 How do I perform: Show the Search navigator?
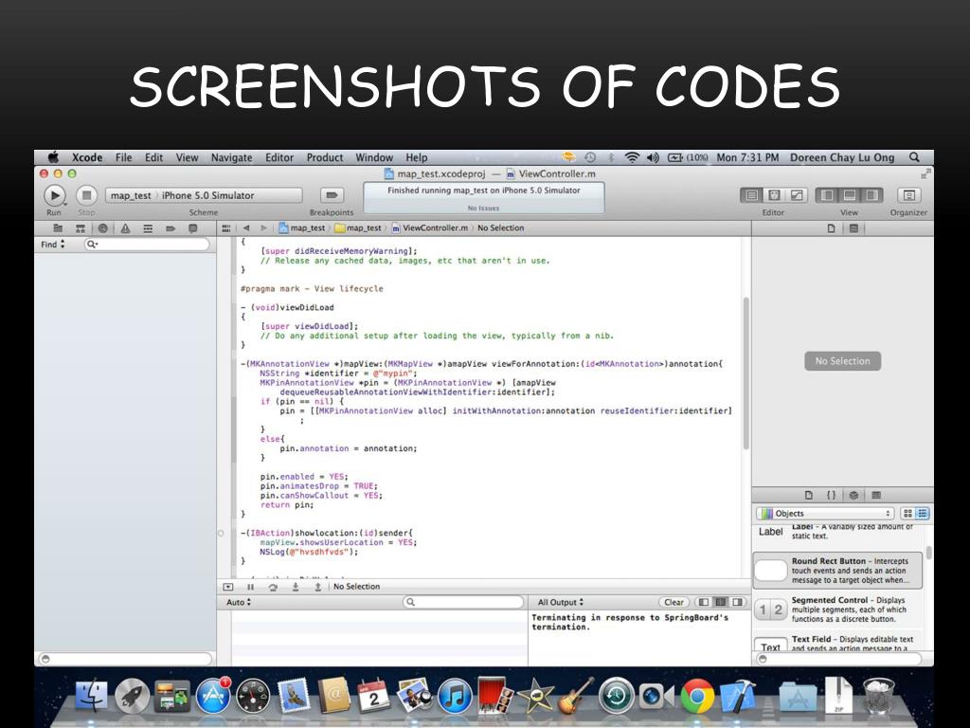pyautogui.click(x=102, y=228)
